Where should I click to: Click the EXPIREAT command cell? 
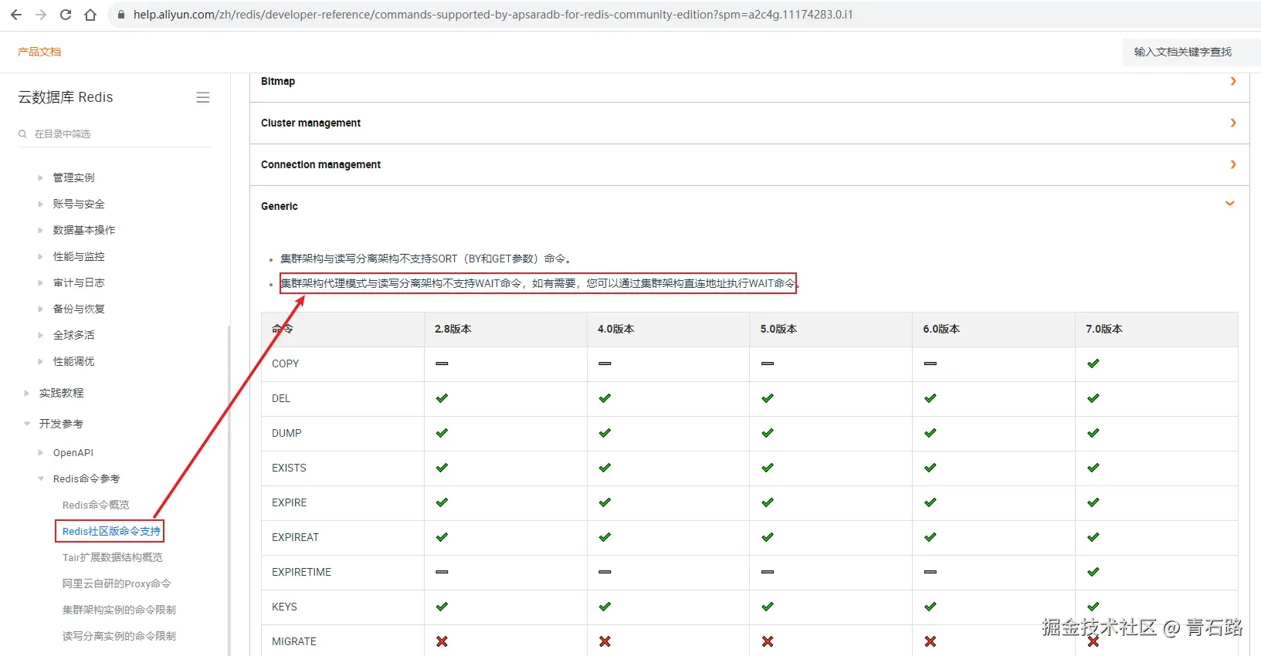click(x=343, y=537)
